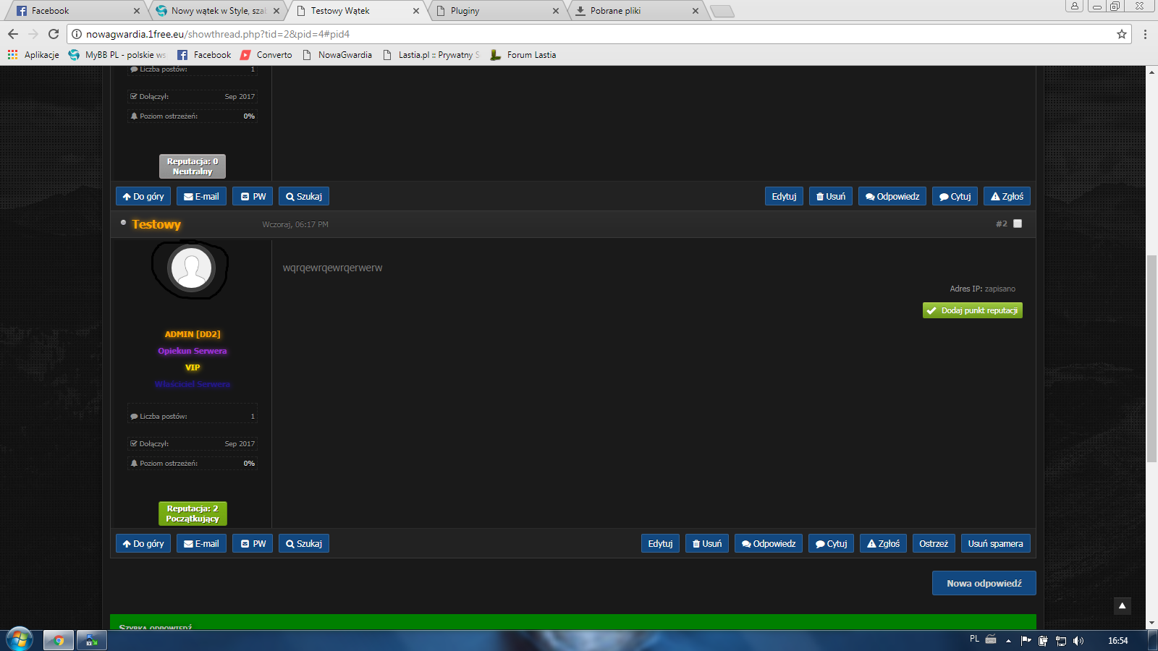Click the Usuń spamera button
The width and height of the screenshot is (1158, 651).
pyautogui.click(x=996, y=543)
